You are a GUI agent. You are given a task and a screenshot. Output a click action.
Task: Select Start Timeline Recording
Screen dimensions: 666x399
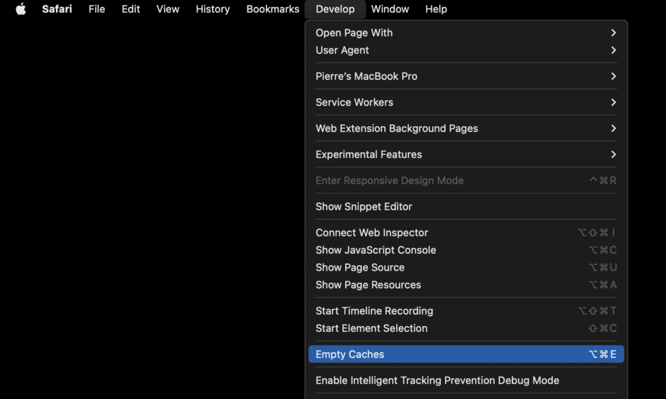click(x=466, y=310)
